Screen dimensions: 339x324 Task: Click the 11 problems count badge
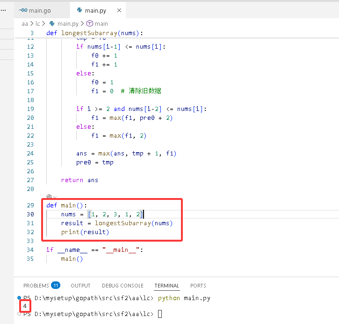[56, 285]
